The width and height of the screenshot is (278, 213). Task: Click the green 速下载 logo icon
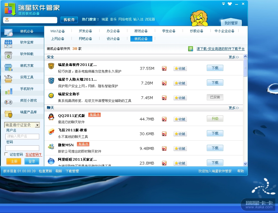click(x=191, y=49)
